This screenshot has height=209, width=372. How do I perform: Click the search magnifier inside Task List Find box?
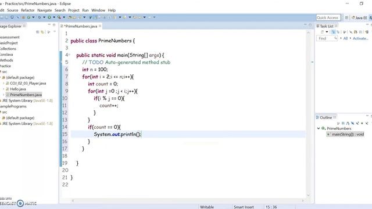click(x=335, y=38)
